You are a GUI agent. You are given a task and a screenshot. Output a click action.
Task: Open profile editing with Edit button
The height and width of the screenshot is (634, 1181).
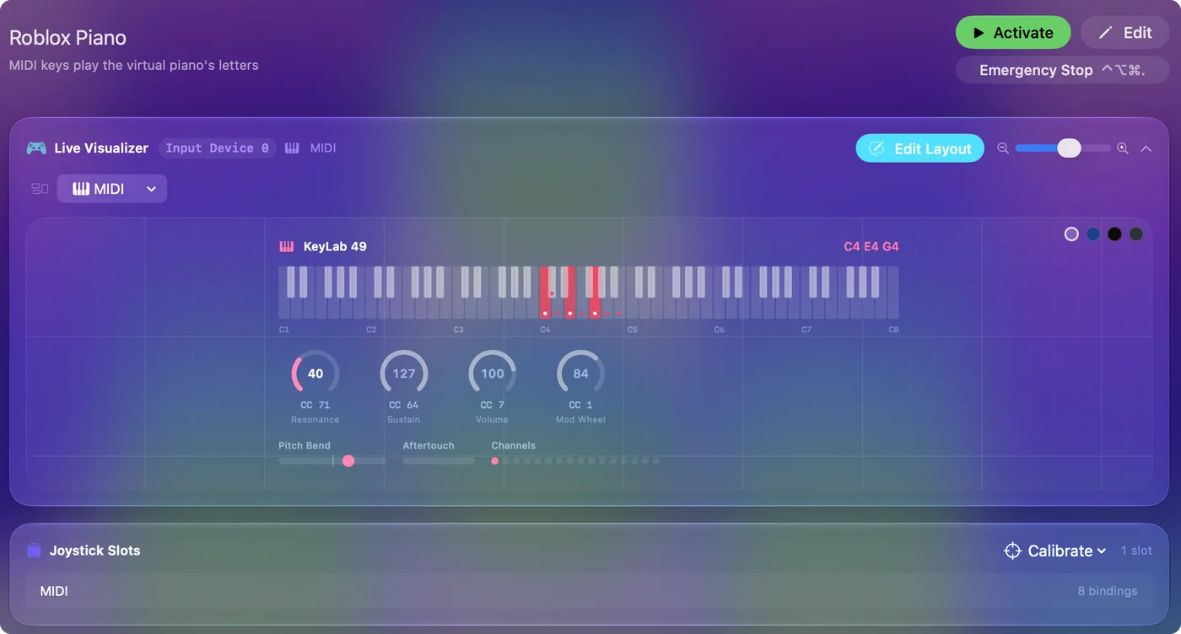click(x=1124, y=33)
